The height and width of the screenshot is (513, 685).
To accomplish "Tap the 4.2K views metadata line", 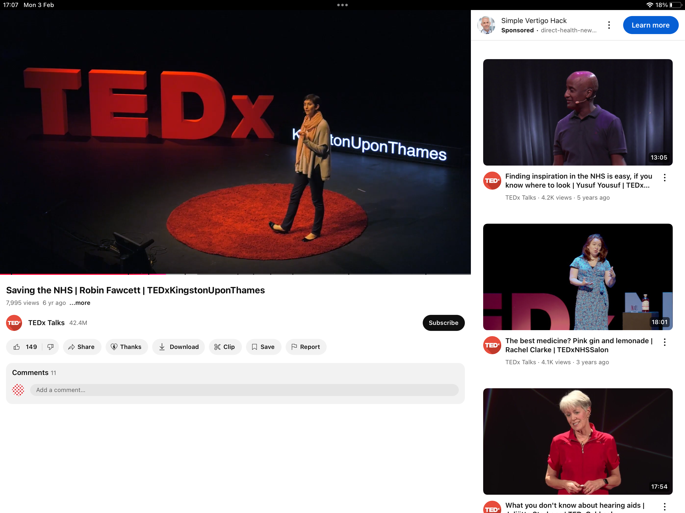I will pyautogui.click(x=557, y=198).
